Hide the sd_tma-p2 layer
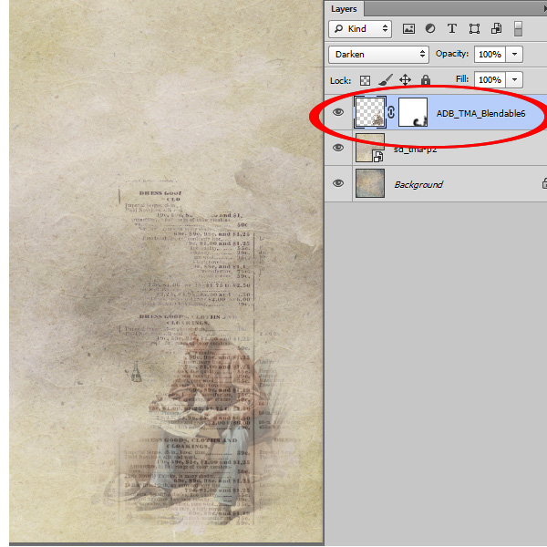The height and width of the screenshot is (547, 547). pos(337,148)
